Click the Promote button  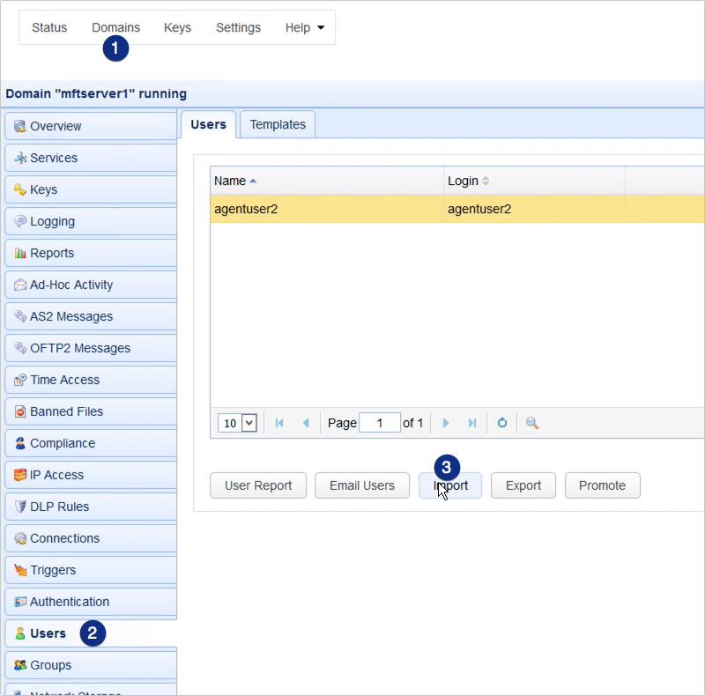pos(602,485)
